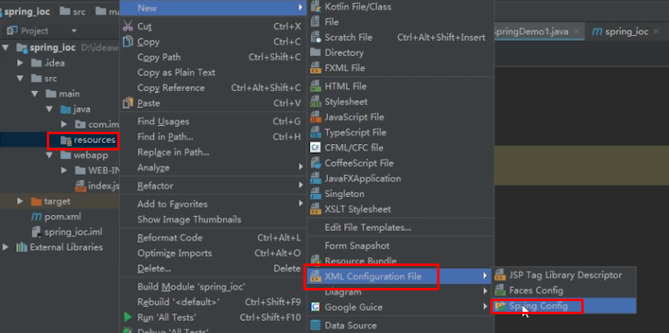Click the Paste clipboard icon
Screen dimensions: 669x333
pos(128,102)
